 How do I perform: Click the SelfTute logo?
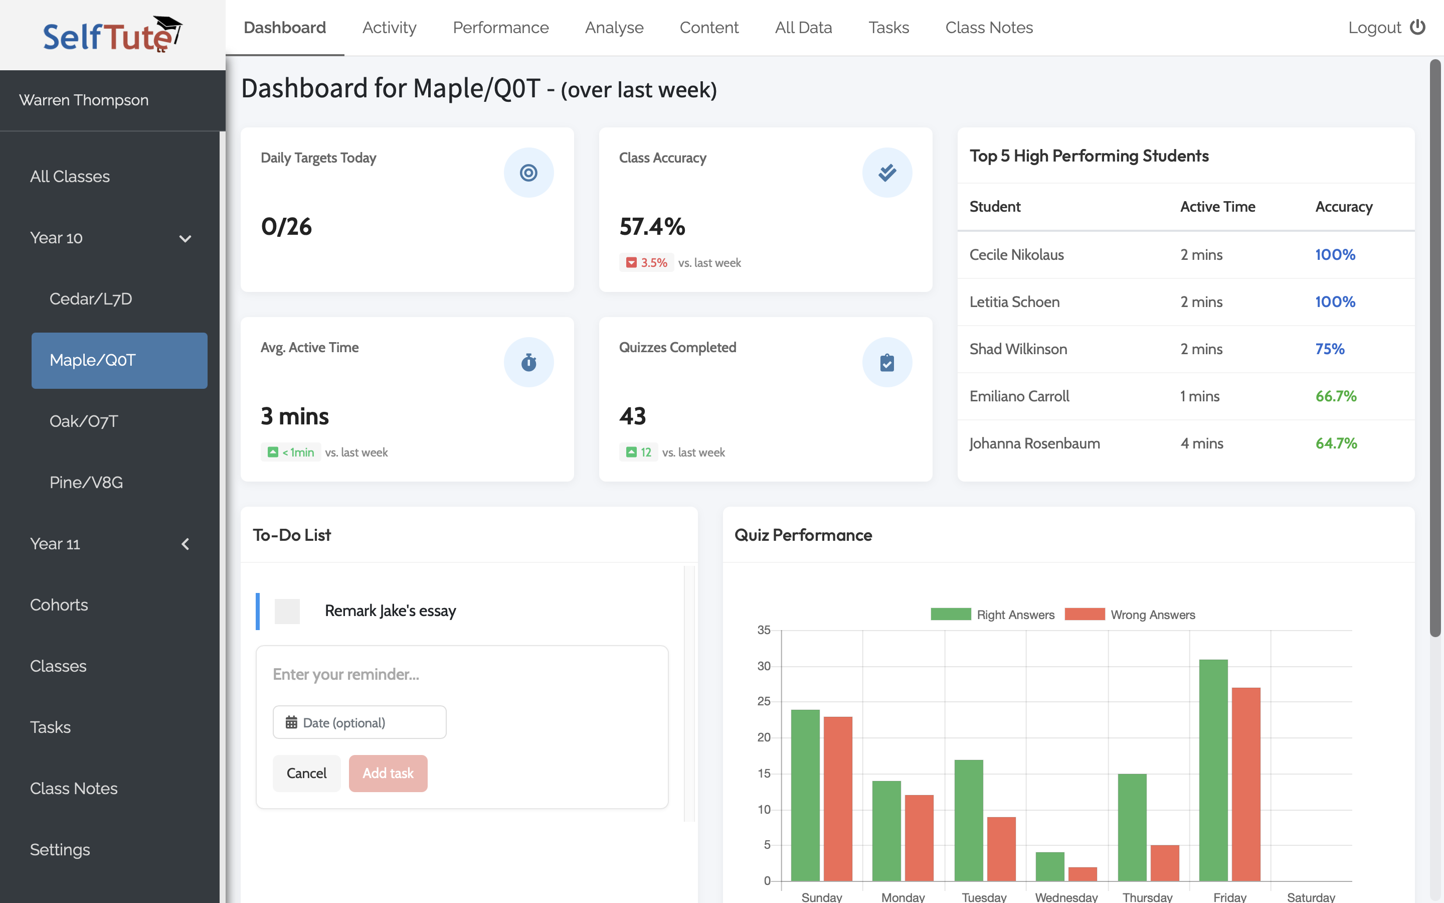pos(112,35)
